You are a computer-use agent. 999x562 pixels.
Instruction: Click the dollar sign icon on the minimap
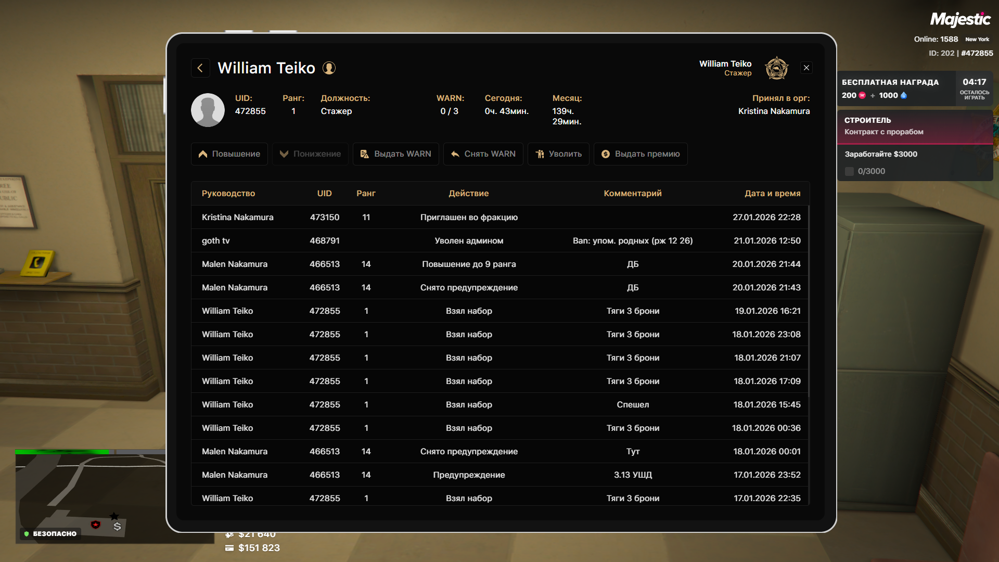point(117,527)
